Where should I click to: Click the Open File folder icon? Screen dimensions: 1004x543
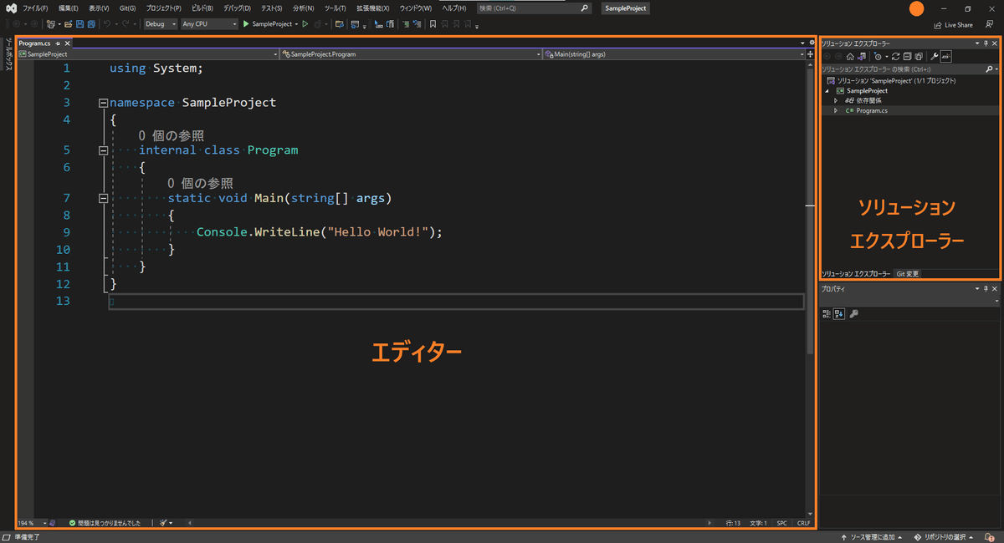point(68,24)
